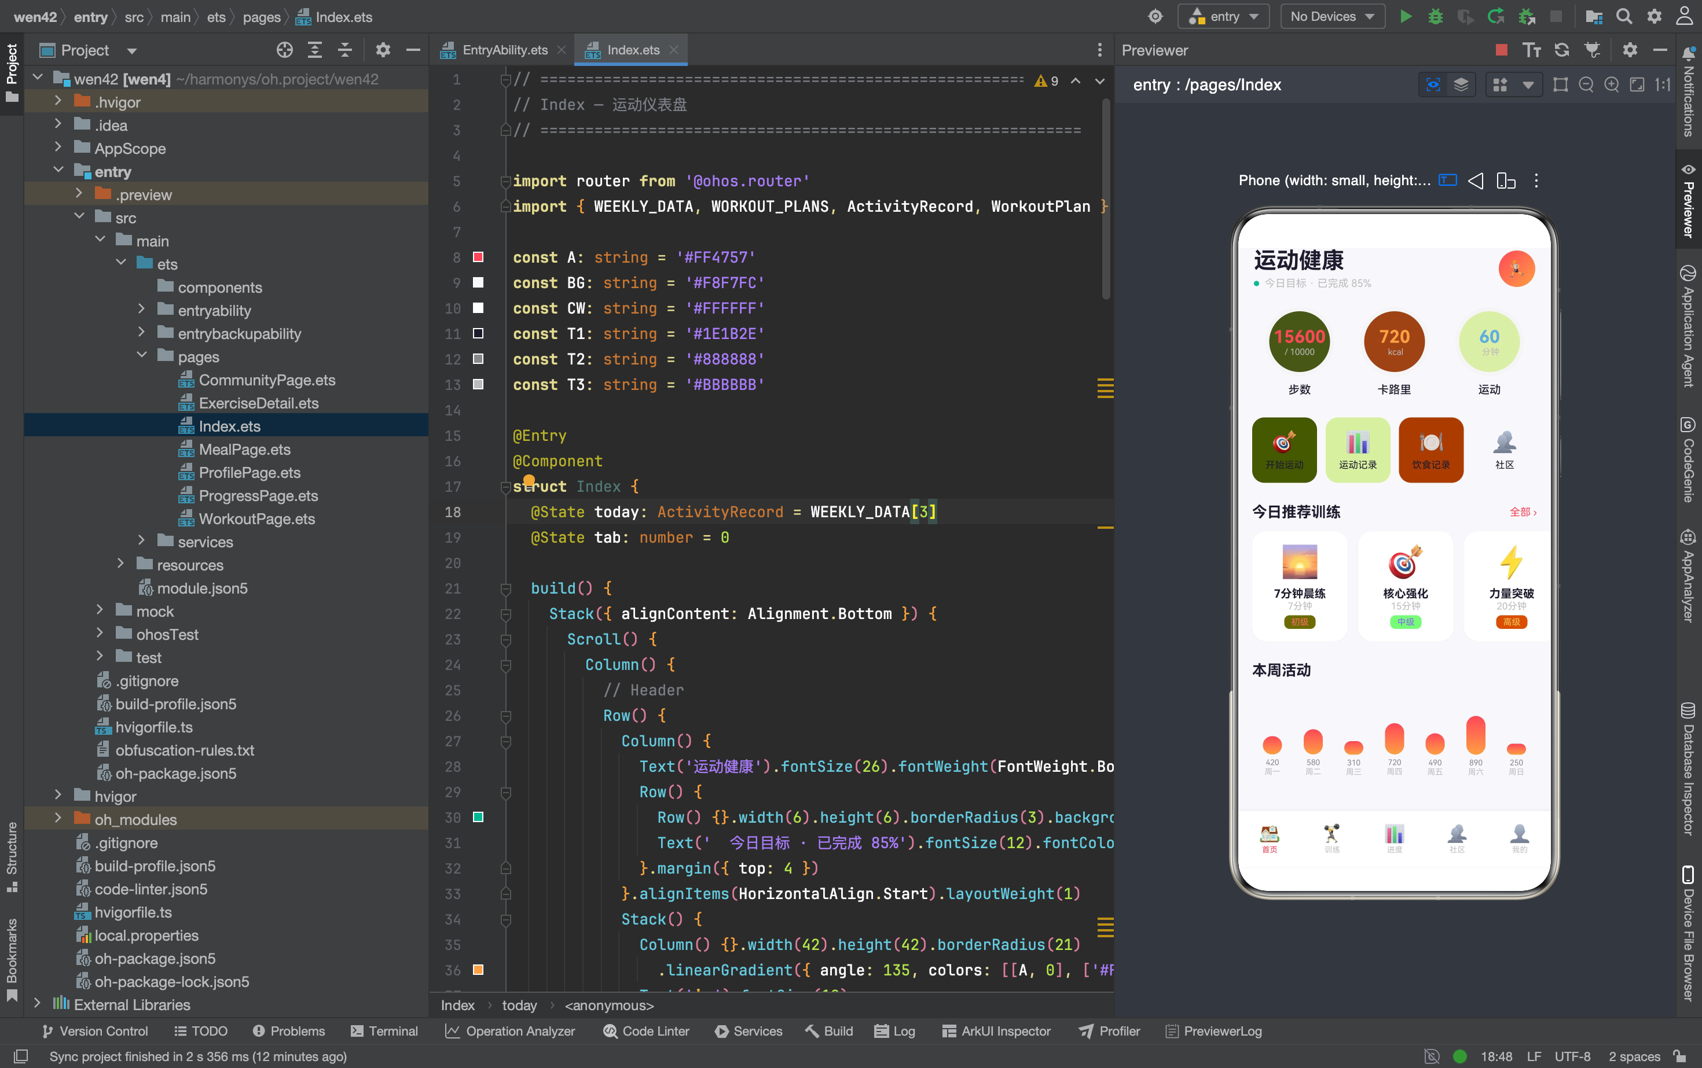Click the 核心强化 training card thumbnail
The height and width of the screenshot is (1068, 1702).
click(x=1404, y=562)
